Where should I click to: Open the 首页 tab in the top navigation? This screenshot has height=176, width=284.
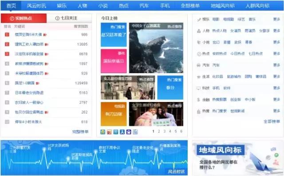[11, 6]
